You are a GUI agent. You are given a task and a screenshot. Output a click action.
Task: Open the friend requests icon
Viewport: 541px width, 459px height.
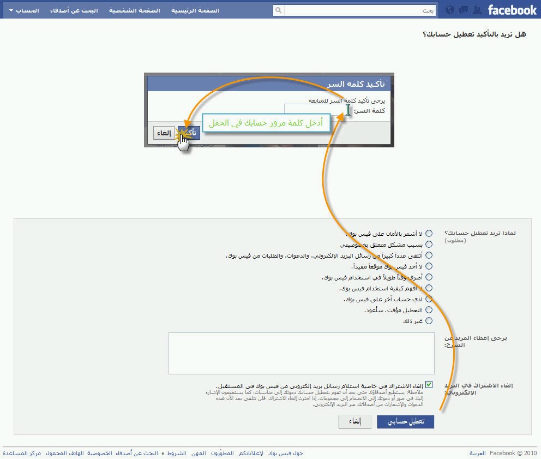477,10
